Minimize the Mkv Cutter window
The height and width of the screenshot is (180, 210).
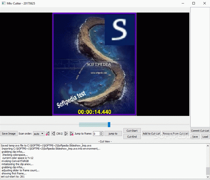pyautogui.click(x=183, y=3)
